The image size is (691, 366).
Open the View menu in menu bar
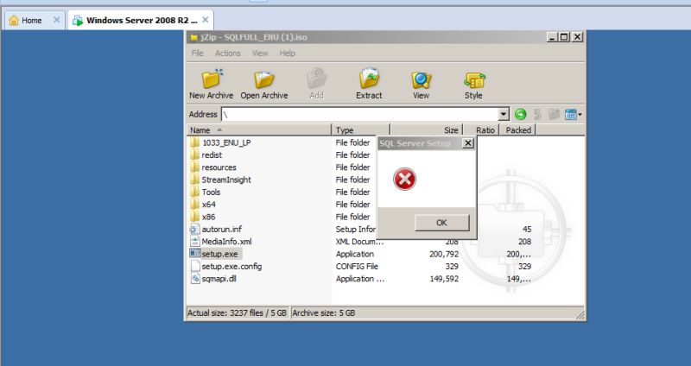(x=260, y=54)
